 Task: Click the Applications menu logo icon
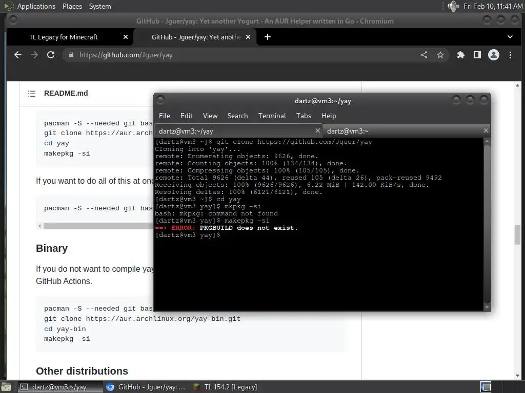pos(9,6)
